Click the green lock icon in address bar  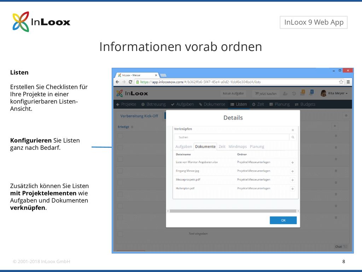[138, 82]
